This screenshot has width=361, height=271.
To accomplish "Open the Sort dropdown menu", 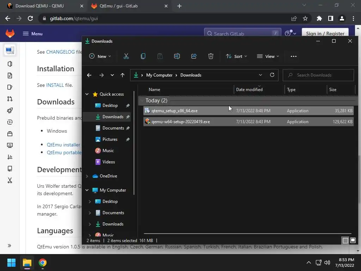I will point(237,56).
